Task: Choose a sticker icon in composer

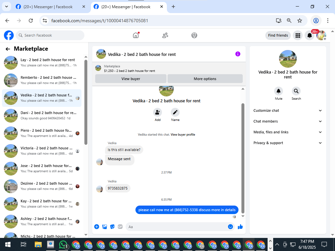Action: click(x=113, y=227)
